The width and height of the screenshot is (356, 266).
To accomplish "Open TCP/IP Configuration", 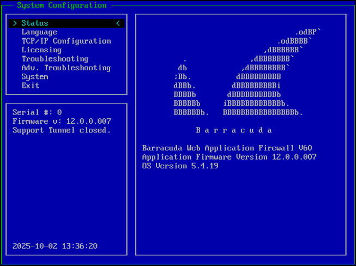I will pyautogui.click(x=66, y=41).
